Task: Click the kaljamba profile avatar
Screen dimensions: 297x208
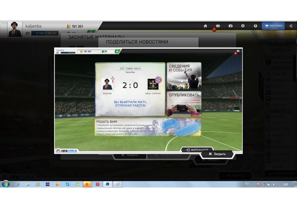Action: pyautogui.click(x=14, y=29)
